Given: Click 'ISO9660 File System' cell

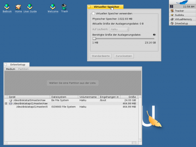Looking at the screenshot, I should coord(63,107).
